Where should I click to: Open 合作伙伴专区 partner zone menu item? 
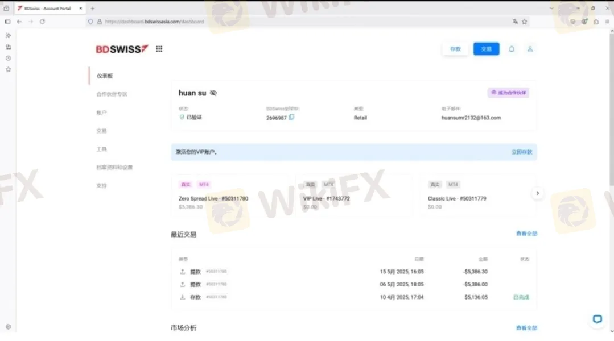coord(112,94)
